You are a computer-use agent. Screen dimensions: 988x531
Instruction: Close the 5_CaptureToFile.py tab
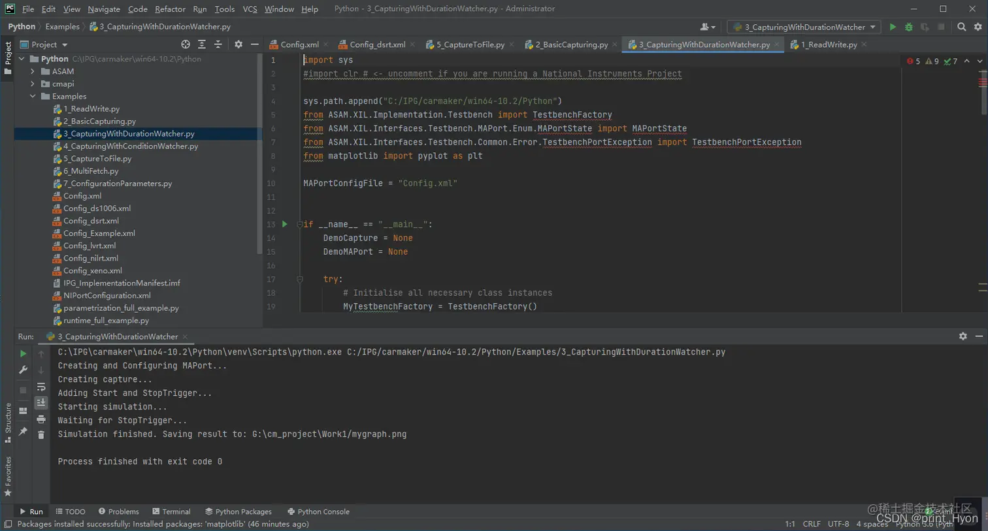click(x=511, y=44)
